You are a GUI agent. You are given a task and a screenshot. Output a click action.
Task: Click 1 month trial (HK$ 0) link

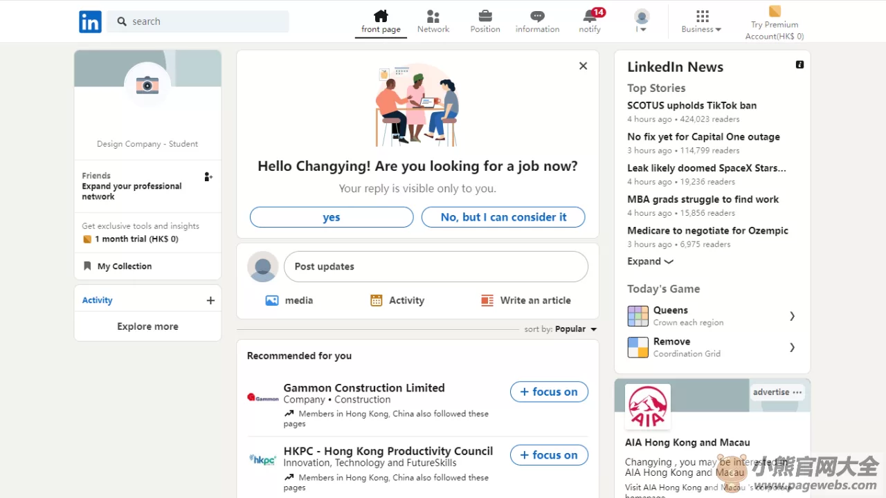click(x=131, y=239)
